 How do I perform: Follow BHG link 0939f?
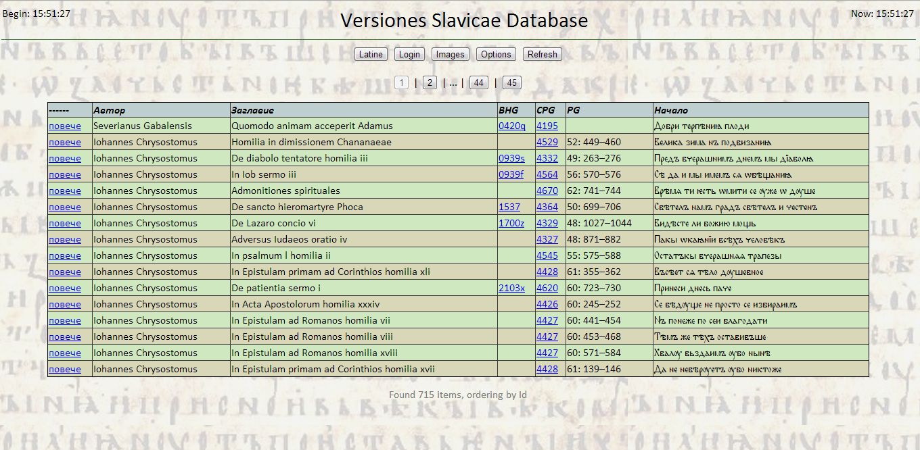pyautogui.click(x=511, y=174)
